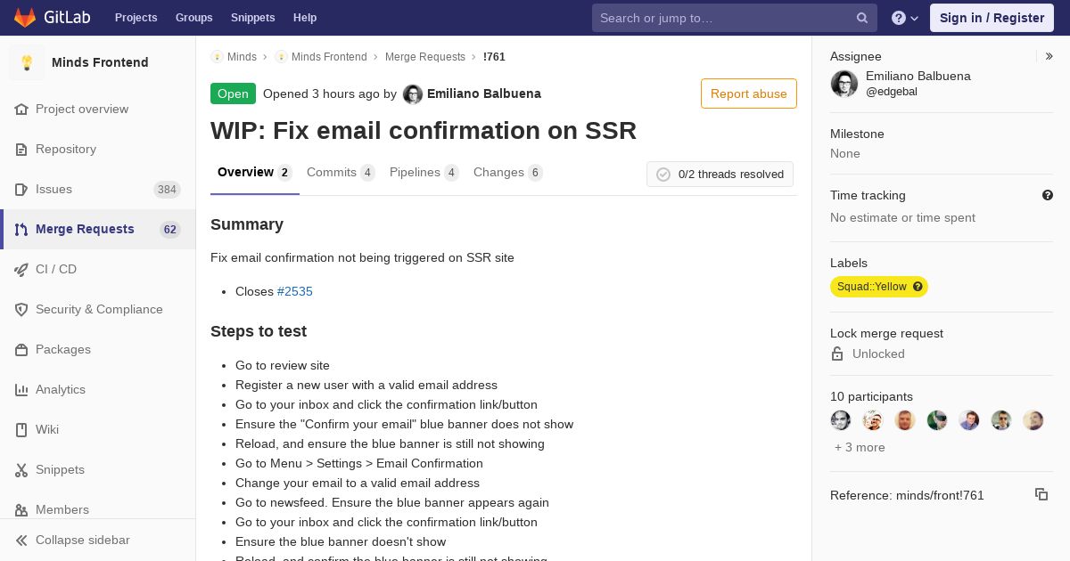The height and width of the screenshot is (561, 1070).
Task: Show the + 3 more participants
Action: 860,447
